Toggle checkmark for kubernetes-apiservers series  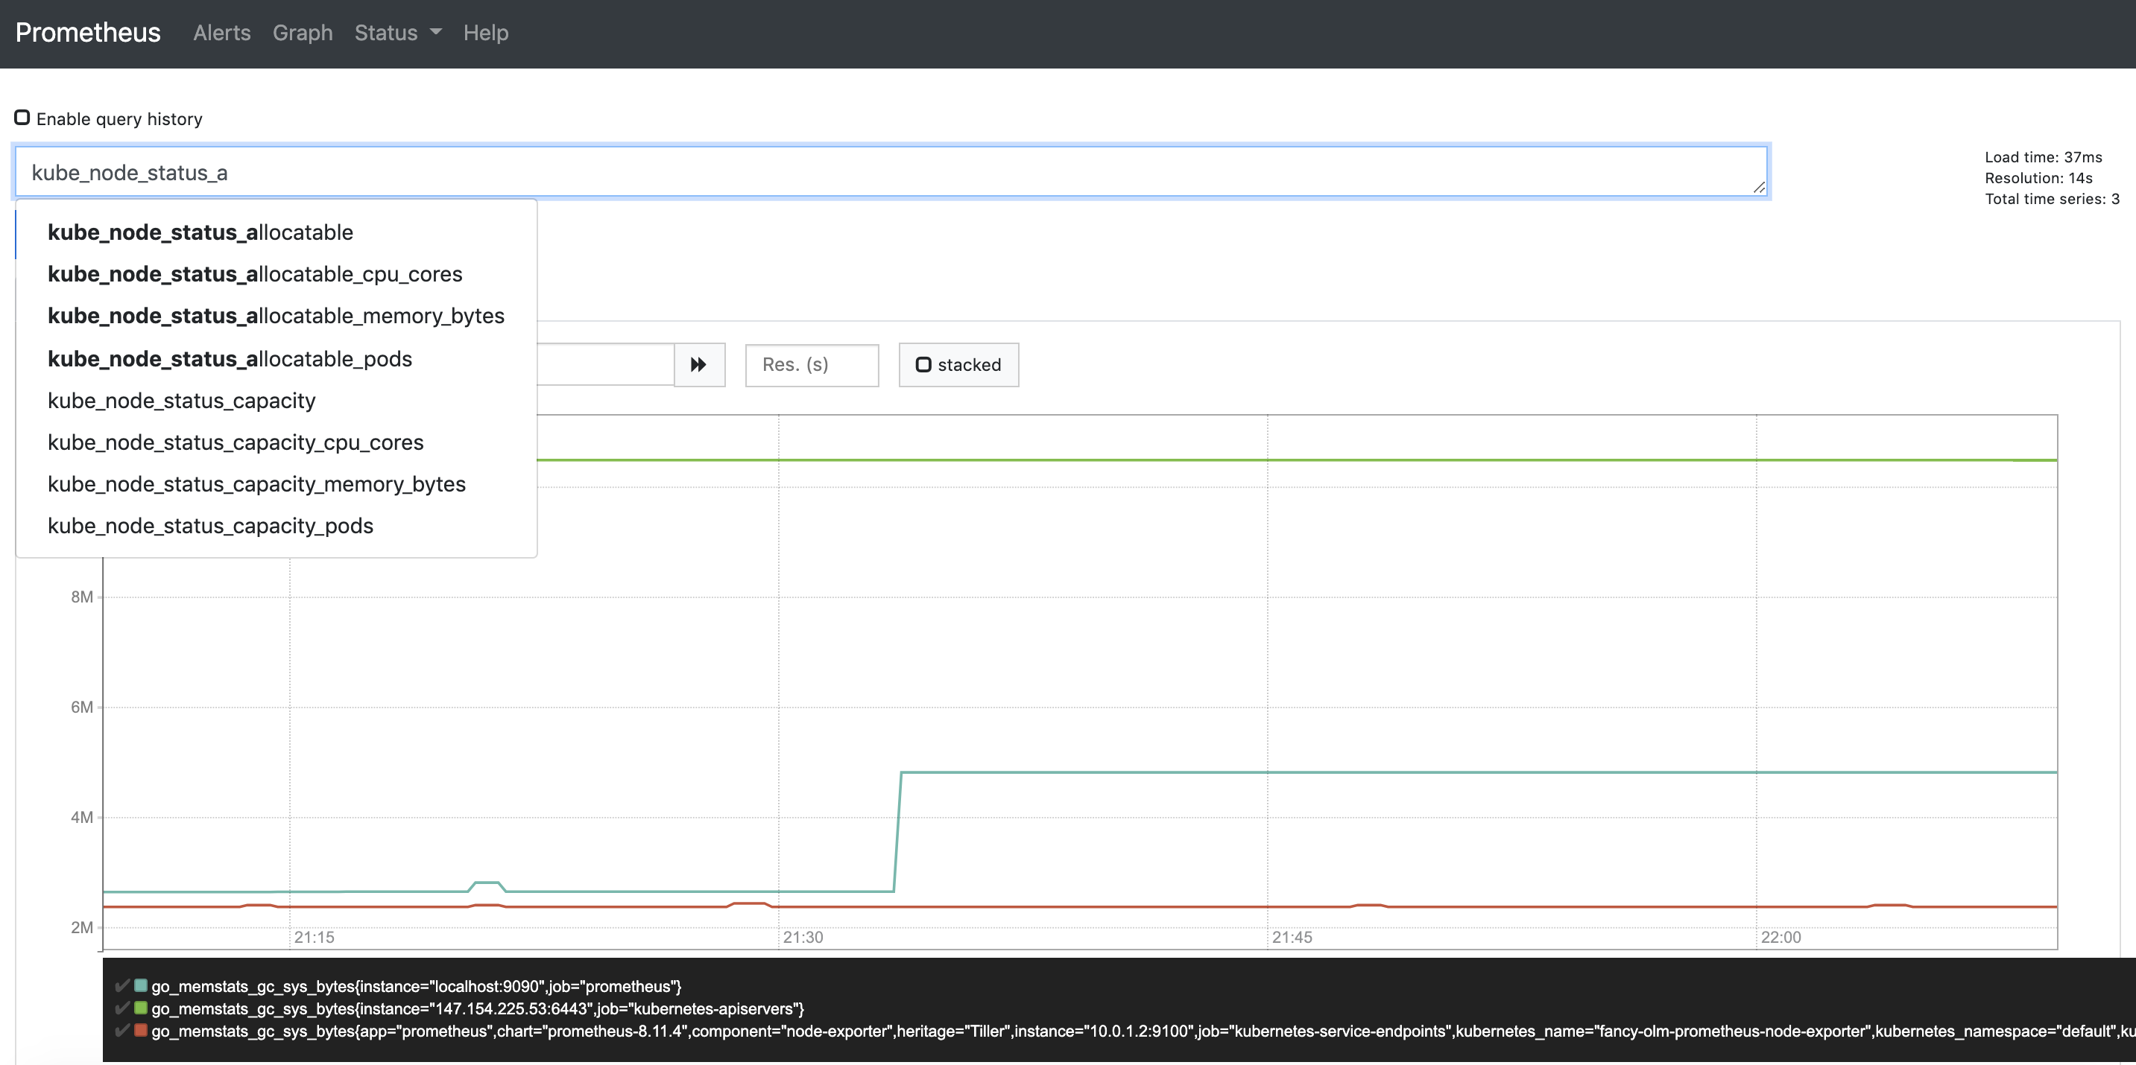coord(122,1008)
